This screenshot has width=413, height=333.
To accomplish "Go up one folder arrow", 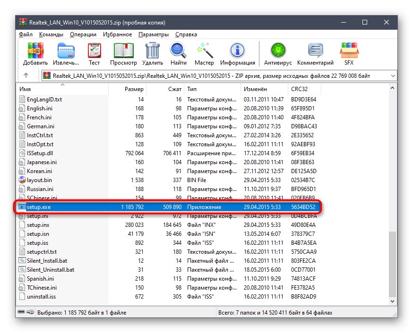I will pos(26,75).
